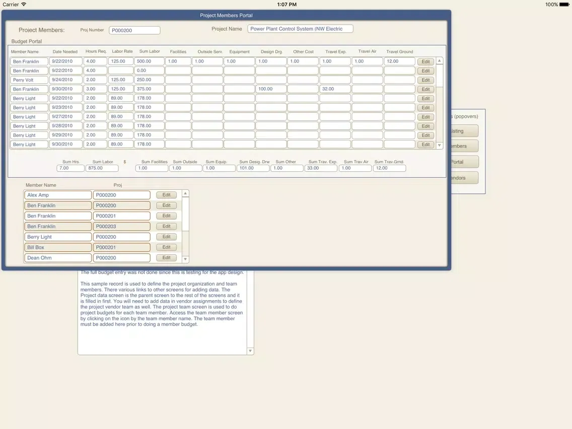Tap the battery icon in the status bar

[x=564, y=5]
